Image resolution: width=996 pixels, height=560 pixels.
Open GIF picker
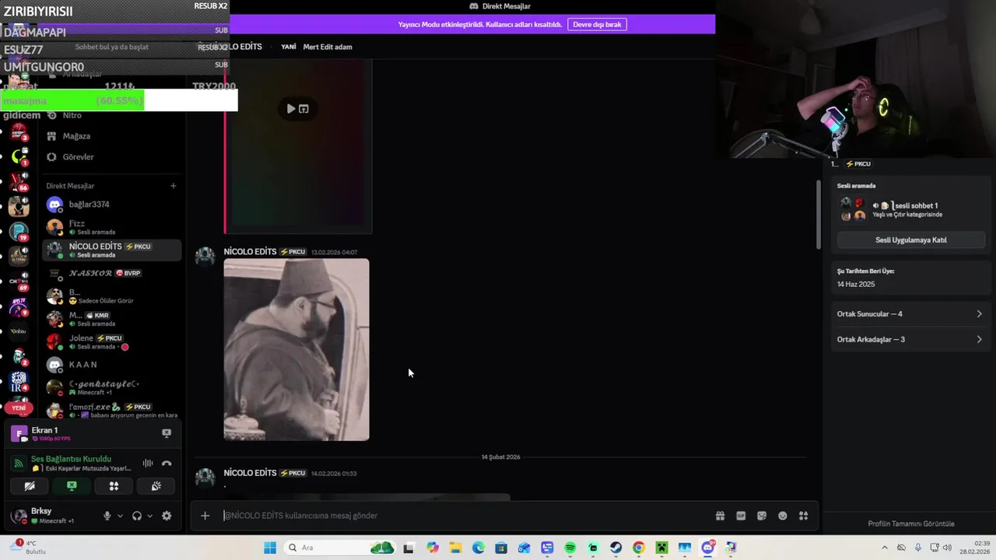coord(741,516)
